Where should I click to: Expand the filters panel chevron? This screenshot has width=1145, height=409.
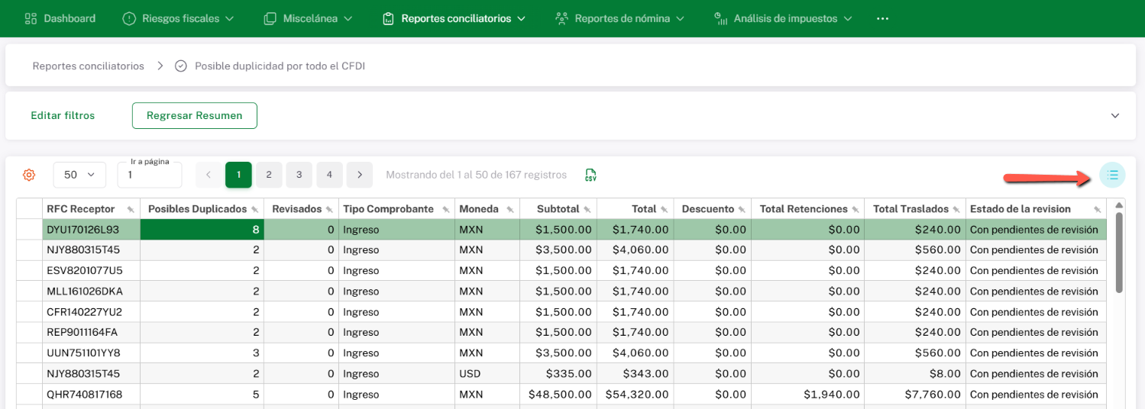1114,115
